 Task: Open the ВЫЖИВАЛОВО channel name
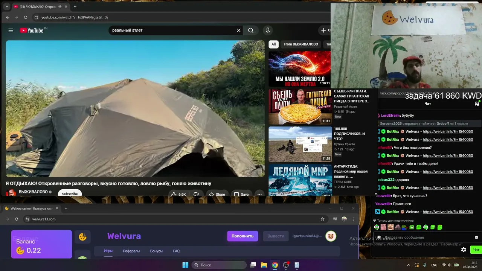click(x=33, y=192)
